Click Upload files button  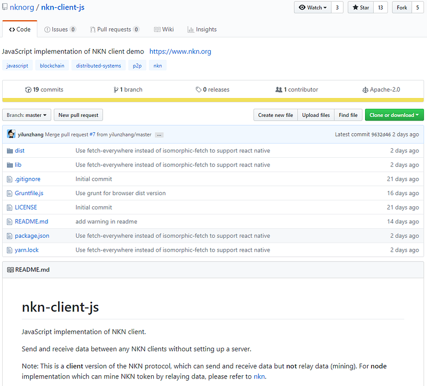(x=316, y=115)
